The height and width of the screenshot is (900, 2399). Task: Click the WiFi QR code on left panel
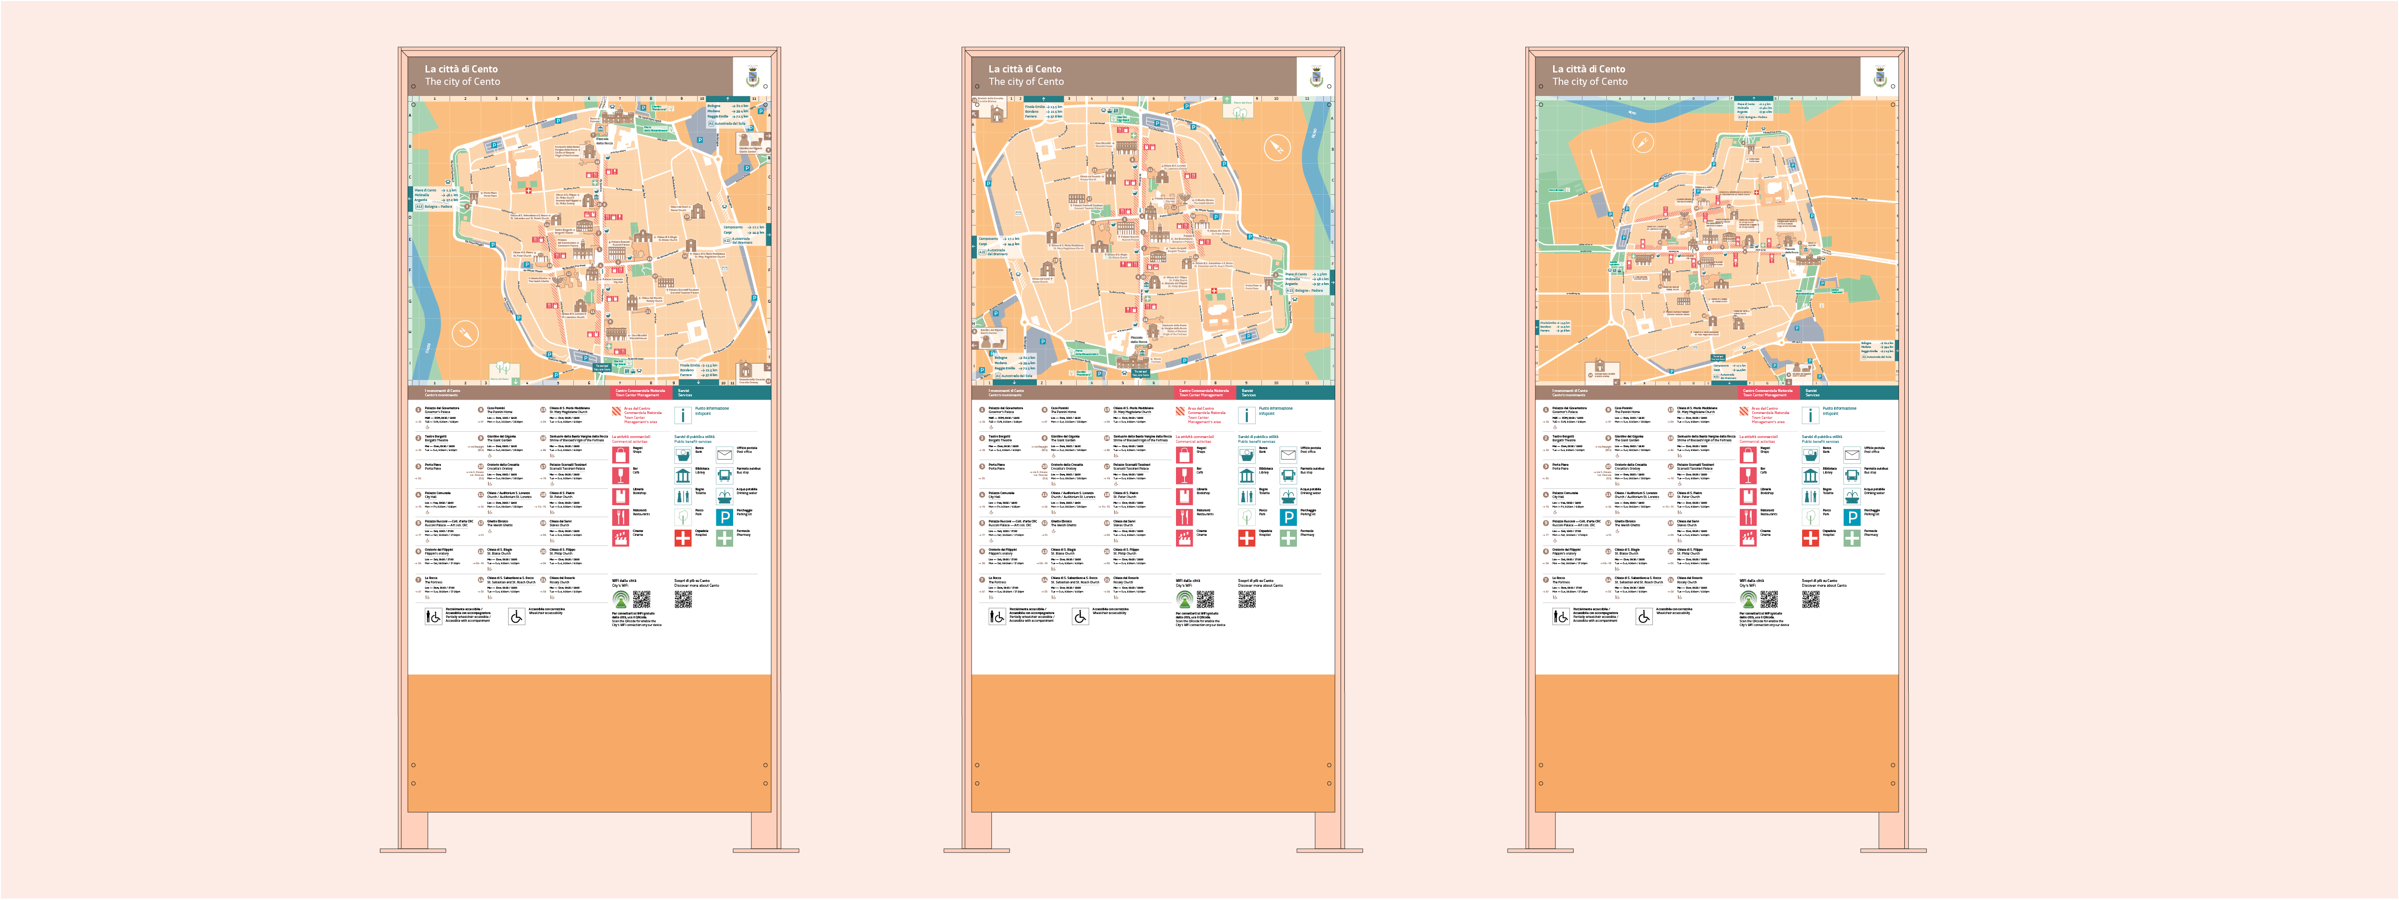(x=641, y=598)
